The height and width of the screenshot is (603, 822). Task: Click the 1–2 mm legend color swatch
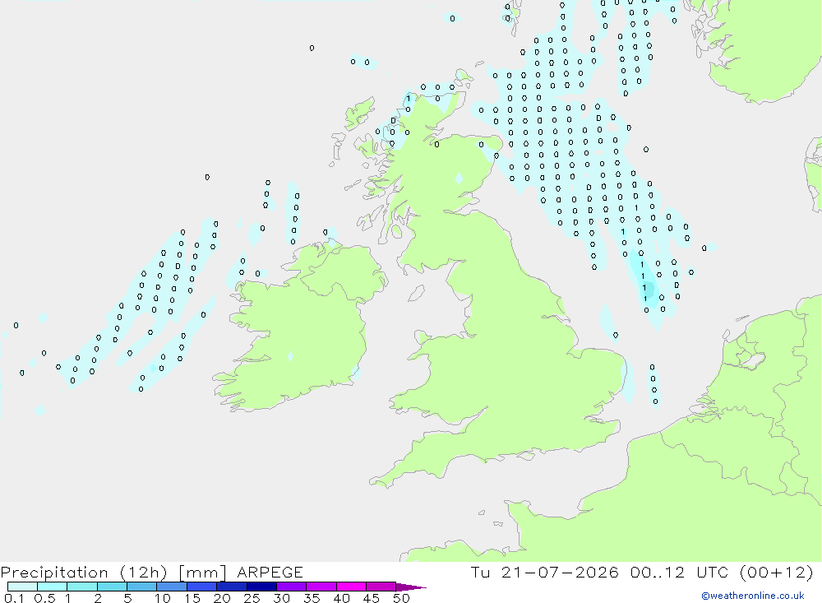coord(82,587)
